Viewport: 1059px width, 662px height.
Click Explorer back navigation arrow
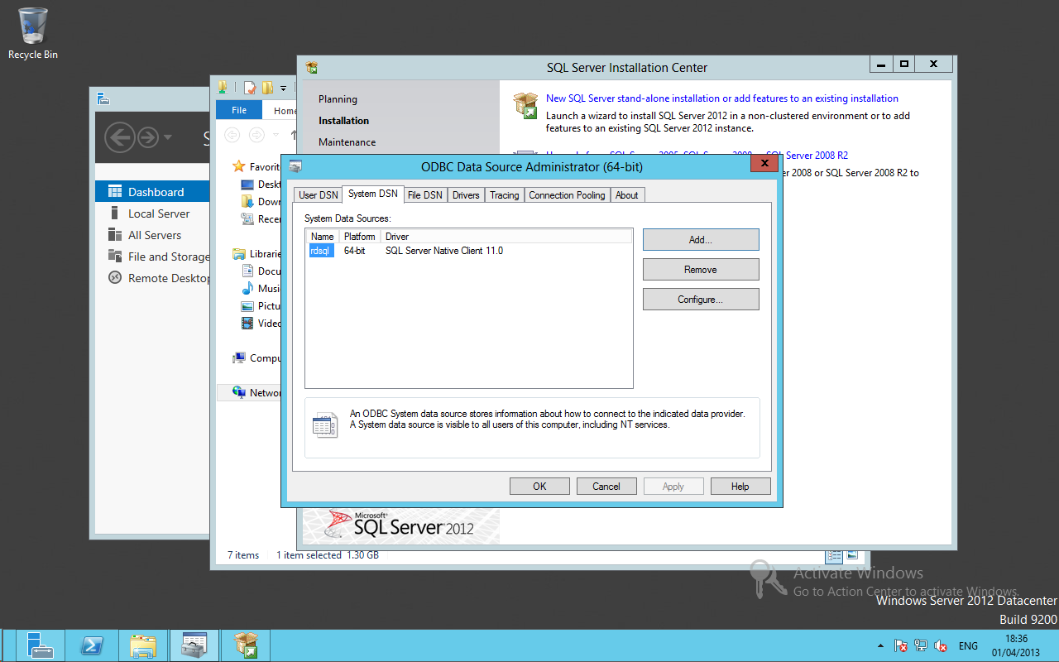tap(233, 135)
